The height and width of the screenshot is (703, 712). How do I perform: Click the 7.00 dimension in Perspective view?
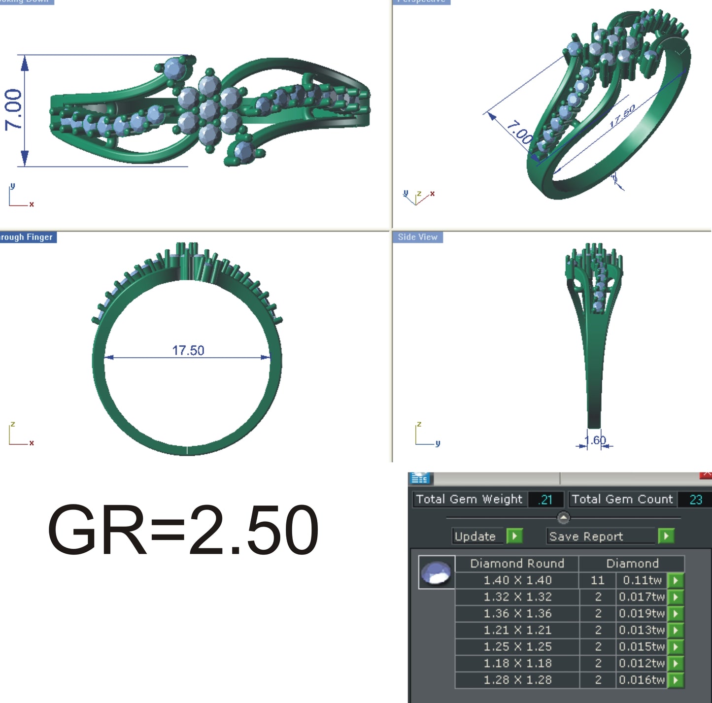tap(520, 132)
